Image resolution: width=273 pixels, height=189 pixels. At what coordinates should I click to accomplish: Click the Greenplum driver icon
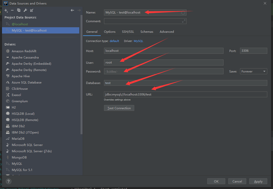(x=8, y=101)
